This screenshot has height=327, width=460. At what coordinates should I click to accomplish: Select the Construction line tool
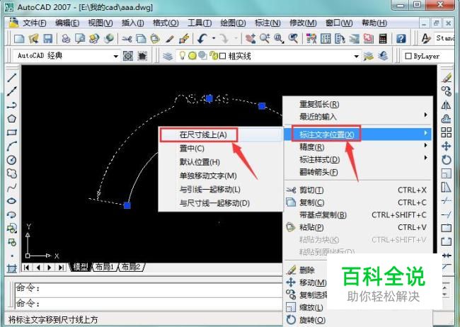click(12, 91)
